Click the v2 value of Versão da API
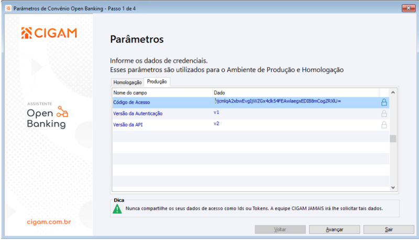This screenshot has width=419, height=240. click(216, 124)
